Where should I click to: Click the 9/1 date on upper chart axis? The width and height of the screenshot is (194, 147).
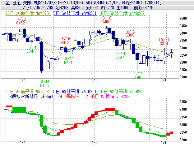tap(94, 80)
